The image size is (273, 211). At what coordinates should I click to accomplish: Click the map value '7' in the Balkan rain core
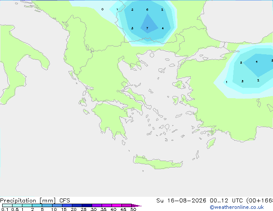[x=147, y=28]
